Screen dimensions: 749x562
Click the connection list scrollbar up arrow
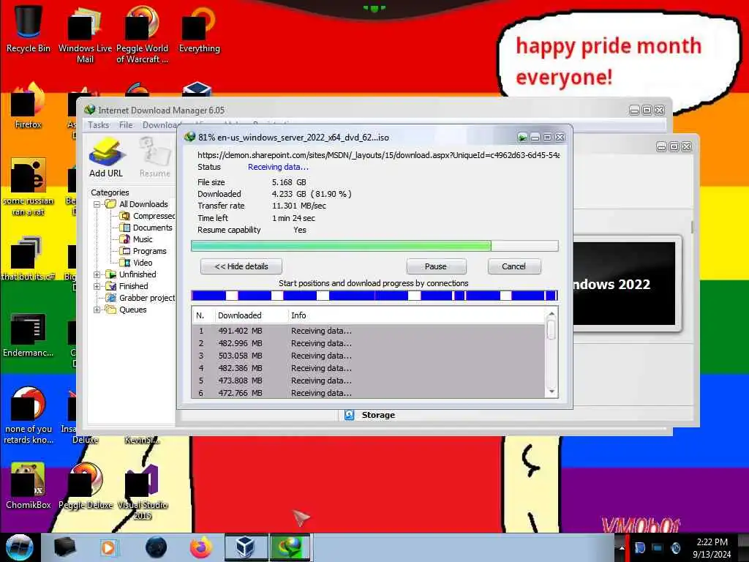coord(552,315)
